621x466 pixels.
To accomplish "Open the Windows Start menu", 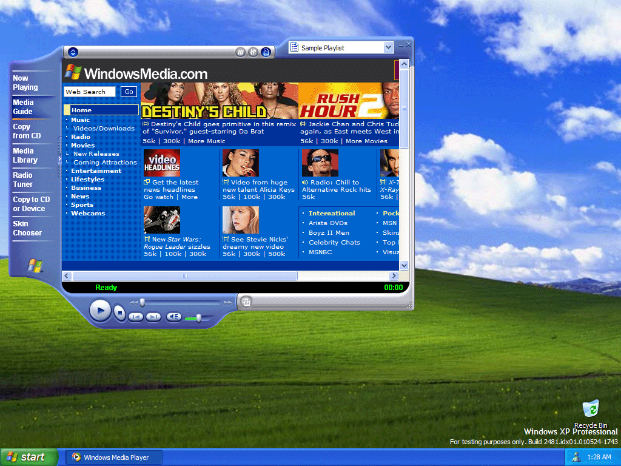I will point(29,458).
